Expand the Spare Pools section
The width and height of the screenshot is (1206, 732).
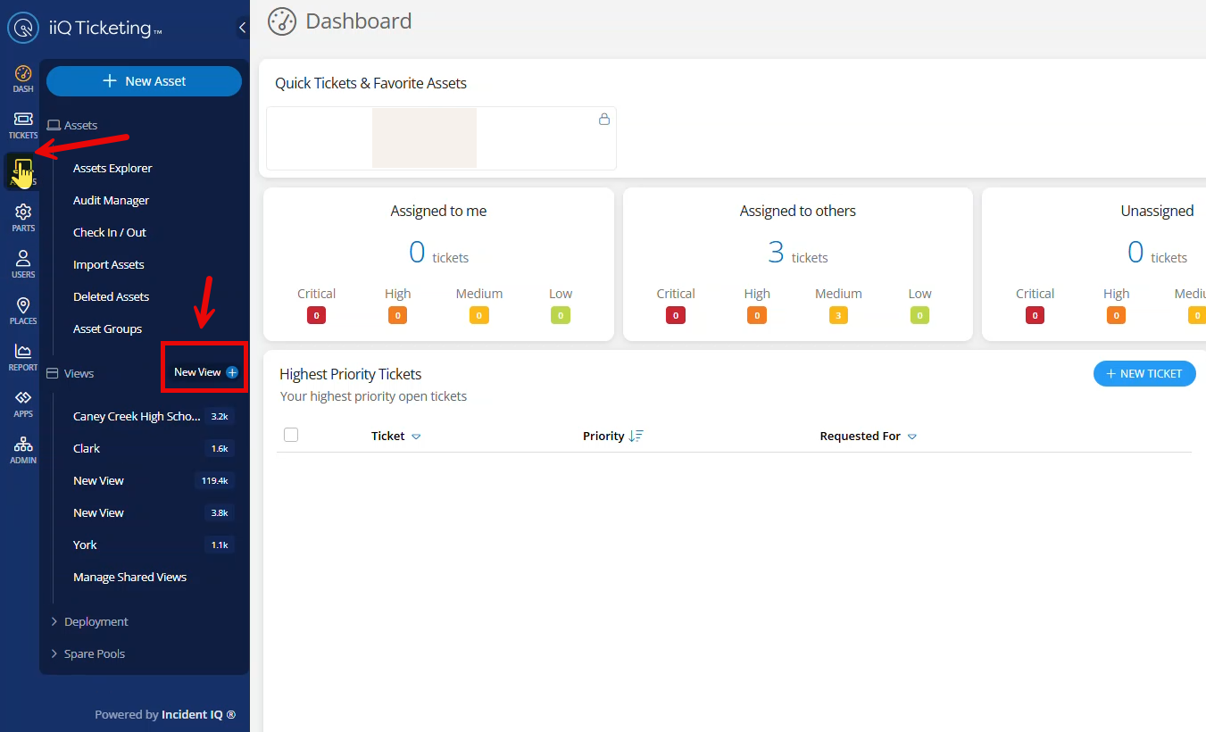point(94,653)
